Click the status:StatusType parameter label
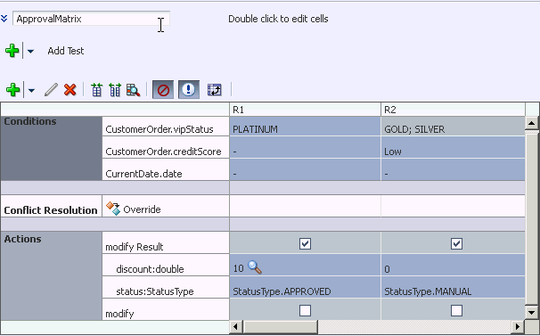Image resolution: width=540 pixels, height=336 pixels. point(155,291)
